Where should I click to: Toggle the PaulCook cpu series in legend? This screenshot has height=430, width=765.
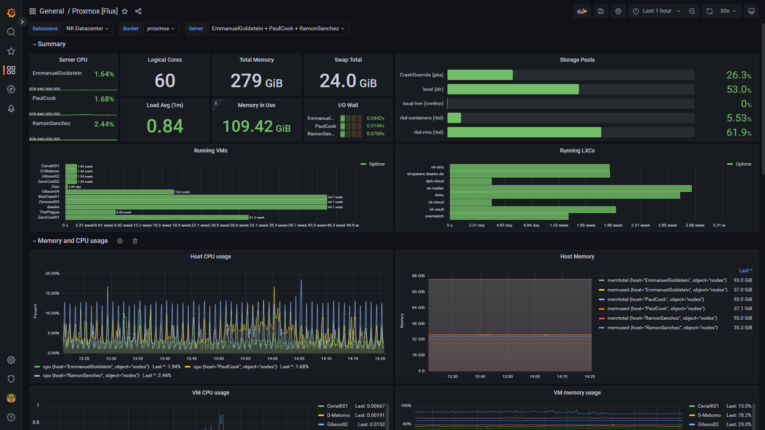click(x=235, y=367)
